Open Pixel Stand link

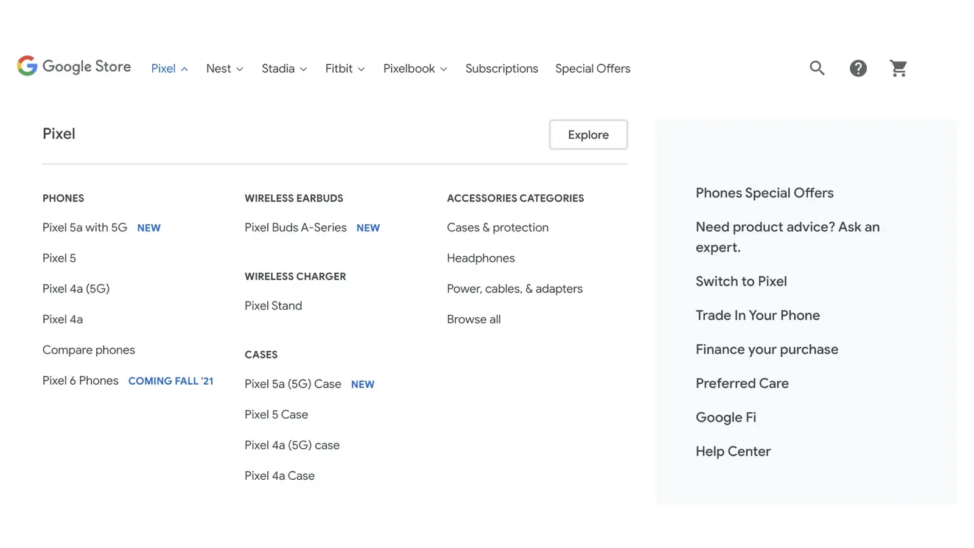273,306
